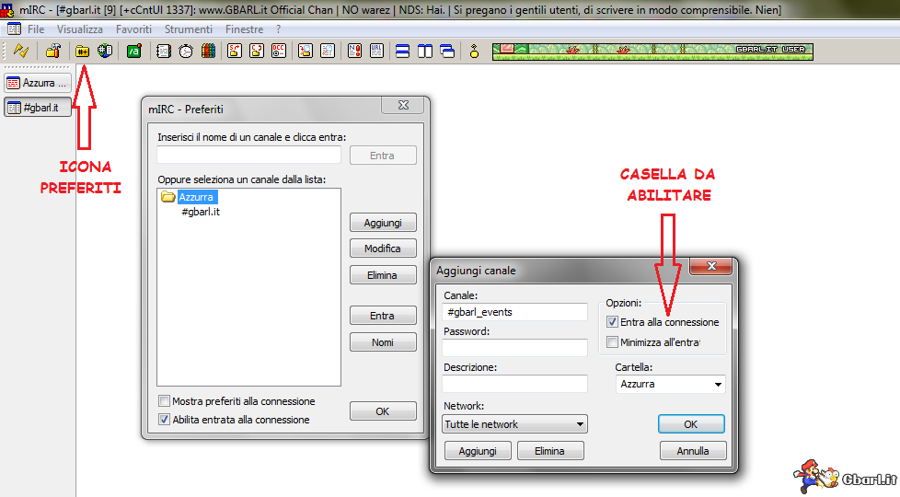Click the GBARL.IT USER Mario banner
900x497 pixels.
pos(652,52)
